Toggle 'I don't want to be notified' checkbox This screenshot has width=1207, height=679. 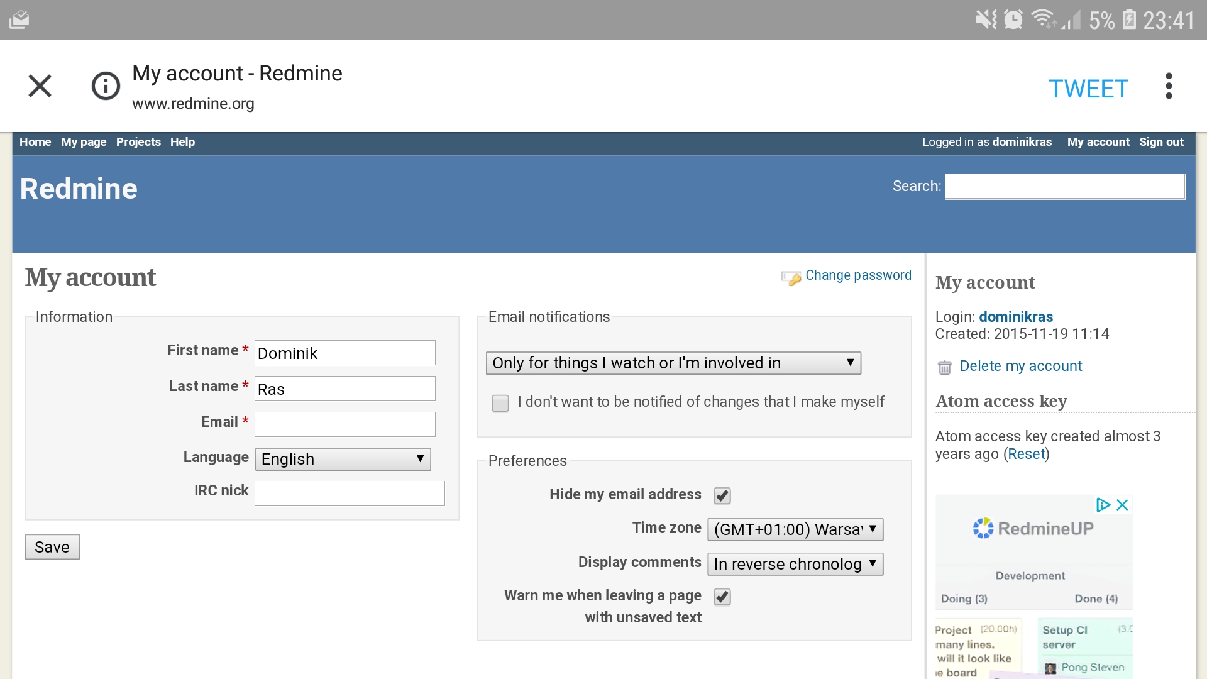click(500, 403)
